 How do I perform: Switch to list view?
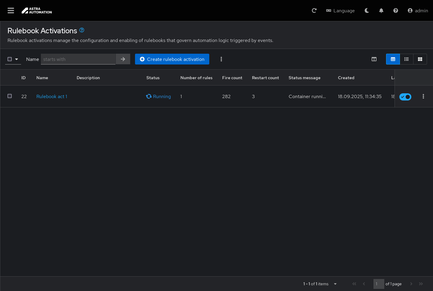(x=407, y=59)
